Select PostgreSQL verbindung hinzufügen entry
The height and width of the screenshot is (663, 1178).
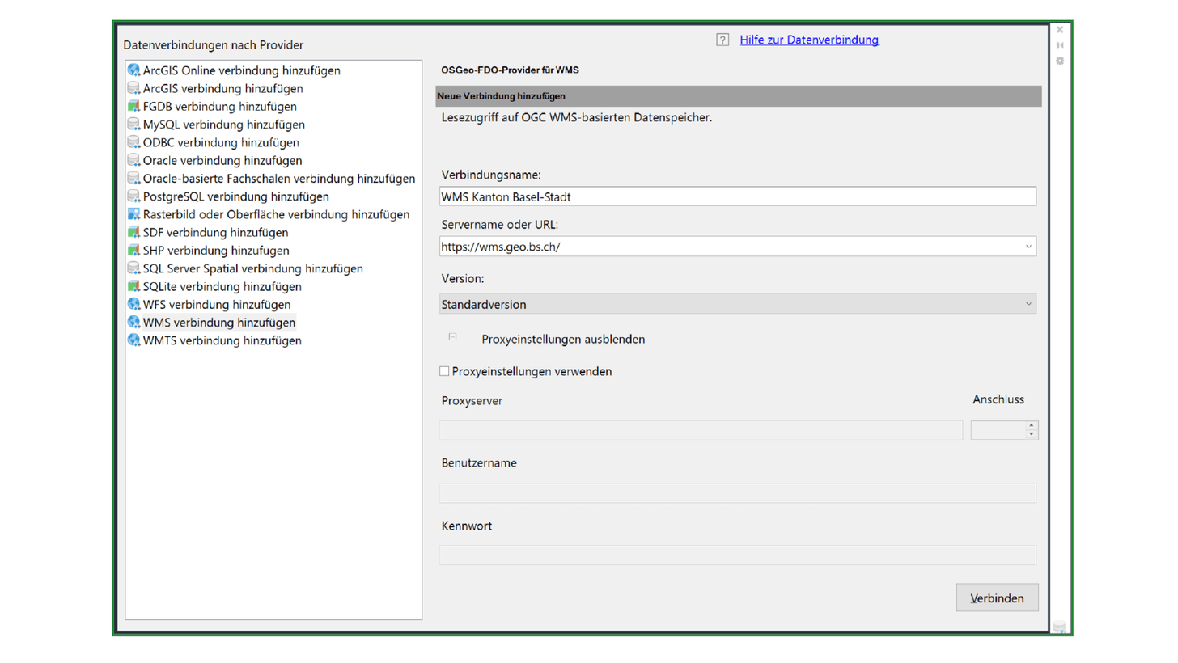tap(235, 196)
